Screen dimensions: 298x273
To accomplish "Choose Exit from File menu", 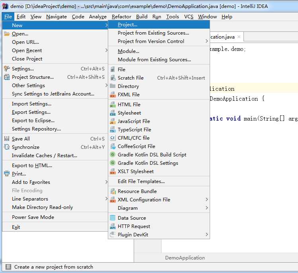I will (55, 227).
